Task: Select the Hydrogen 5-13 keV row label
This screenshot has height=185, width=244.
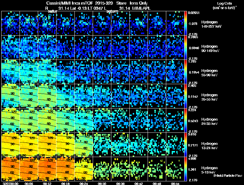Action: click(x=210, y=170)
